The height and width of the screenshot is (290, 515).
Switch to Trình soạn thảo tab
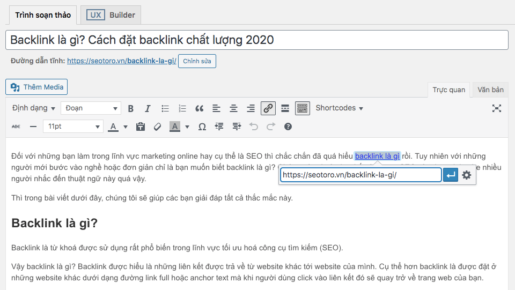pyautogui.click(x=43, y=15)
